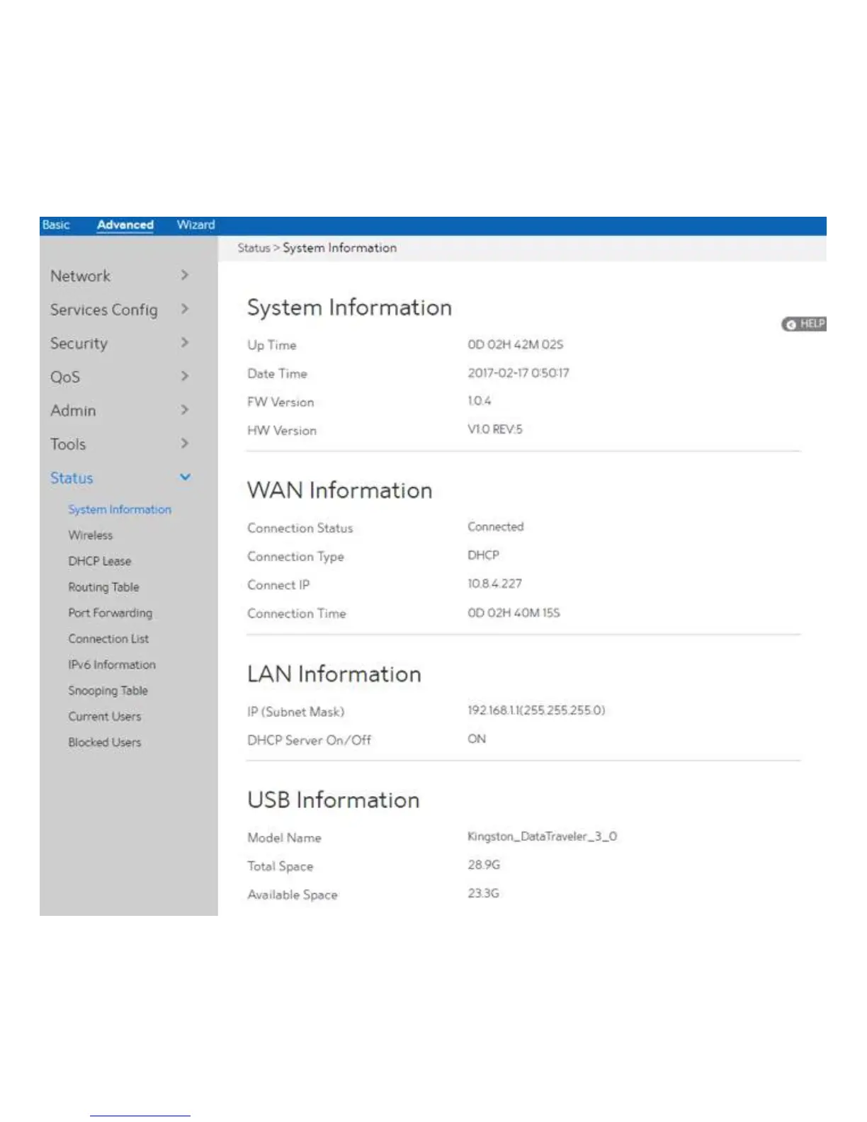View the DHCP Lease page
Image resolution: width=867 pixels, height=1122 pixels.
coord(100,561)
